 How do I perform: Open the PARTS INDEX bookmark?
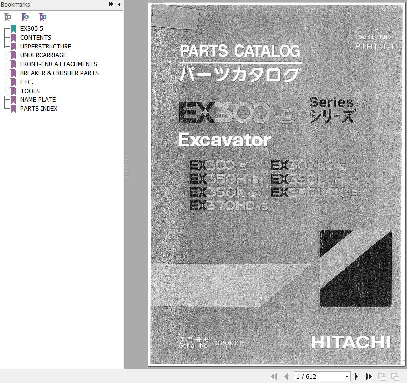coord(39,109)
